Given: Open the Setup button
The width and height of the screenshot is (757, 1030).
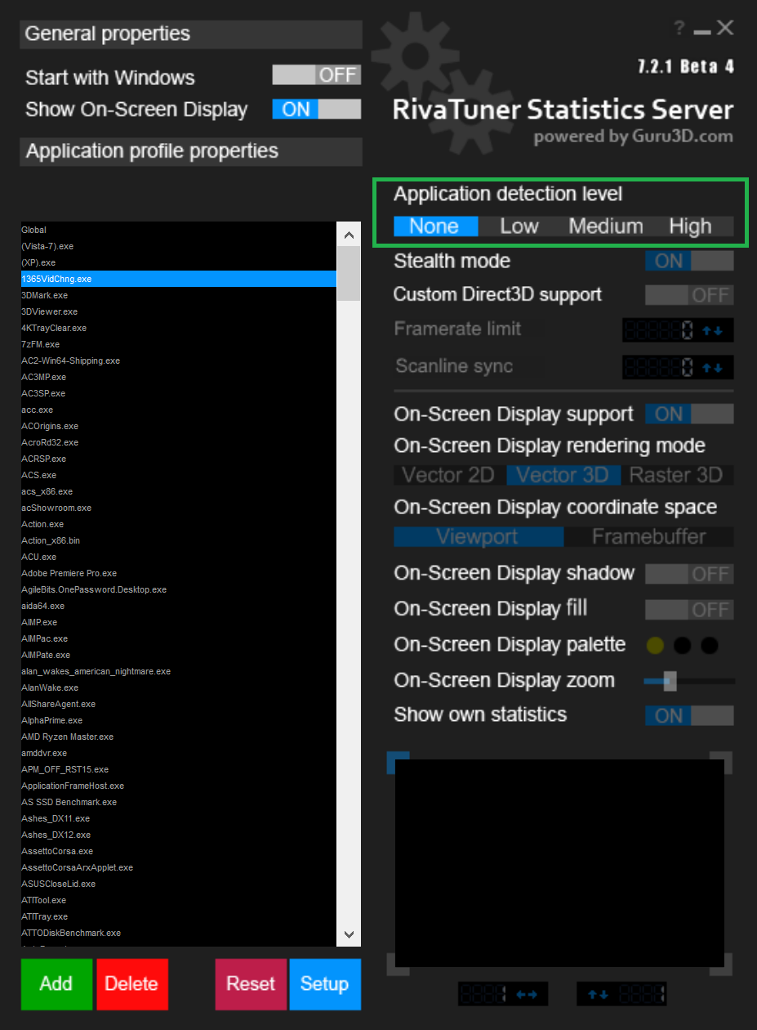Looking at the screenshot, I should 324,984.
